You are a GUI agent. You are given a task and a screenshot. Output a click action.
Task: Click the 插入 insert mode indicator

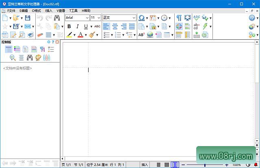[145, 165]
